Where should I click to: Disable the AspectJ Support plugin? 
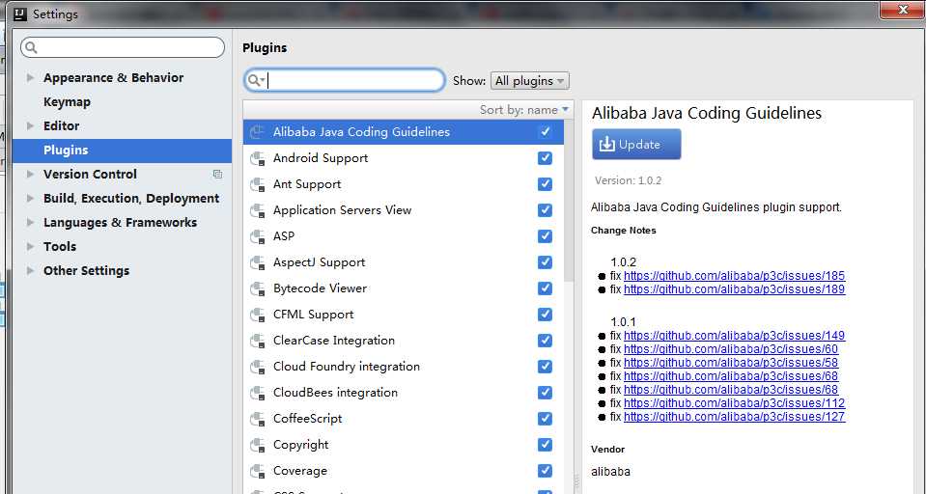tap(545, 262)
